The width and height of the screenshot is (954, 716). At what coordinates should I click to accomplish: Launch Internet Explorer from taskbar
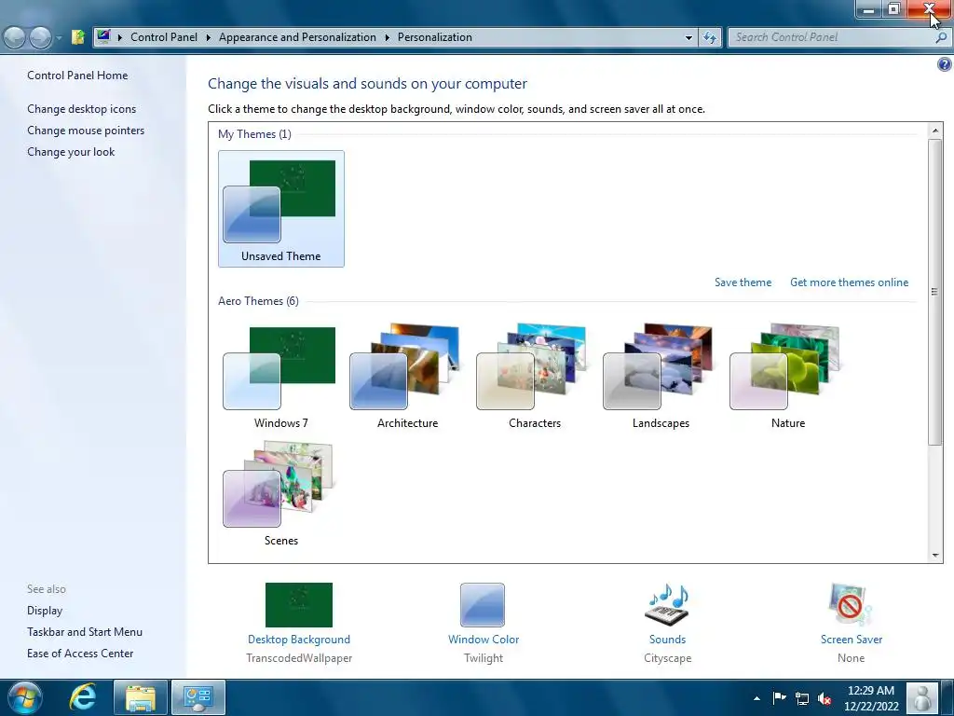[x=82, y=697]
